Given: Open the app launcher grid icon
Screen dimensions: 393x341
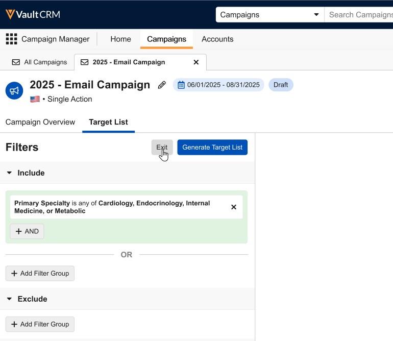Looking at the screenshot, I should pos(11,39).
